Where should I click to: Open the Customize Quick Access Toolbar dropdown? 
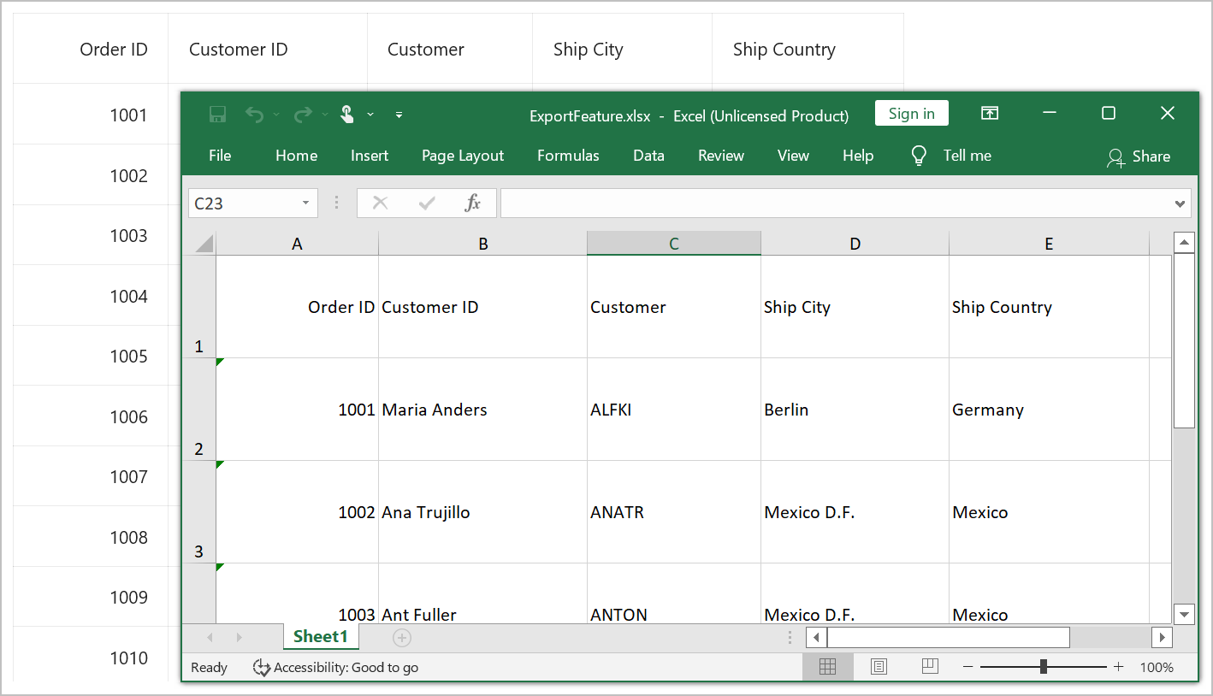[399, 114]
